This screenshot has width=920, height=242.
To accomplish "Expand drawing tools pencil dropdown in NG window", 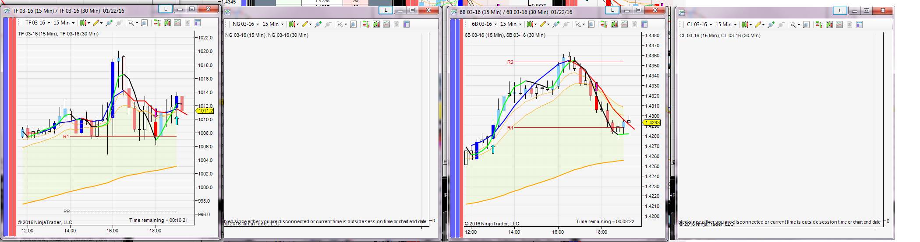I will pos(311,25).
